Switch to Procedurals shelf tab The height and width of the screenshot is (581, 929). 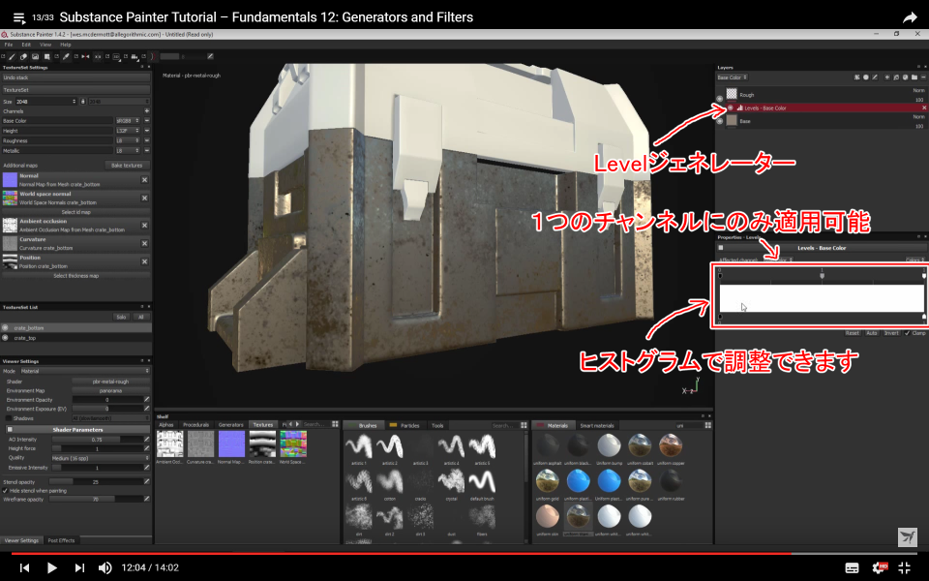(x=196, y=424)
